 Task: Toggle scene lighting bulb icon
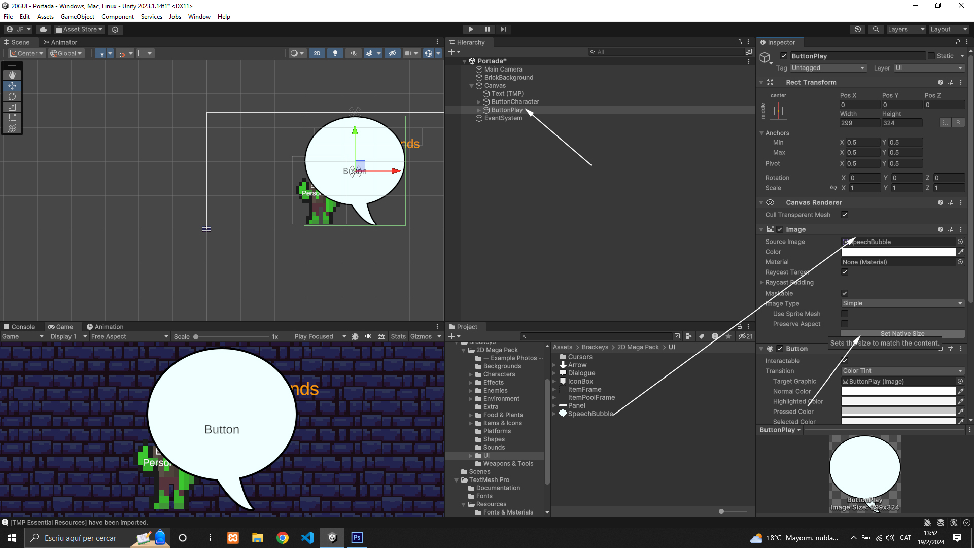tap(335, 53)
